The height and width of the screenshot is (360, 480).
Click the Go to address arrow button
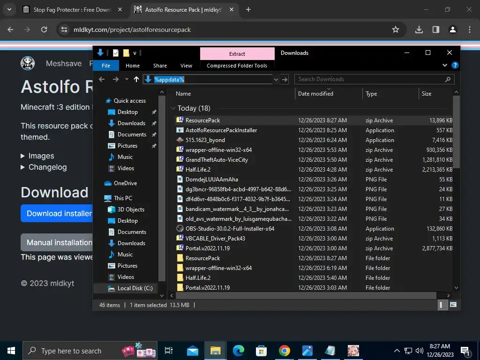[x=285, y=80]
